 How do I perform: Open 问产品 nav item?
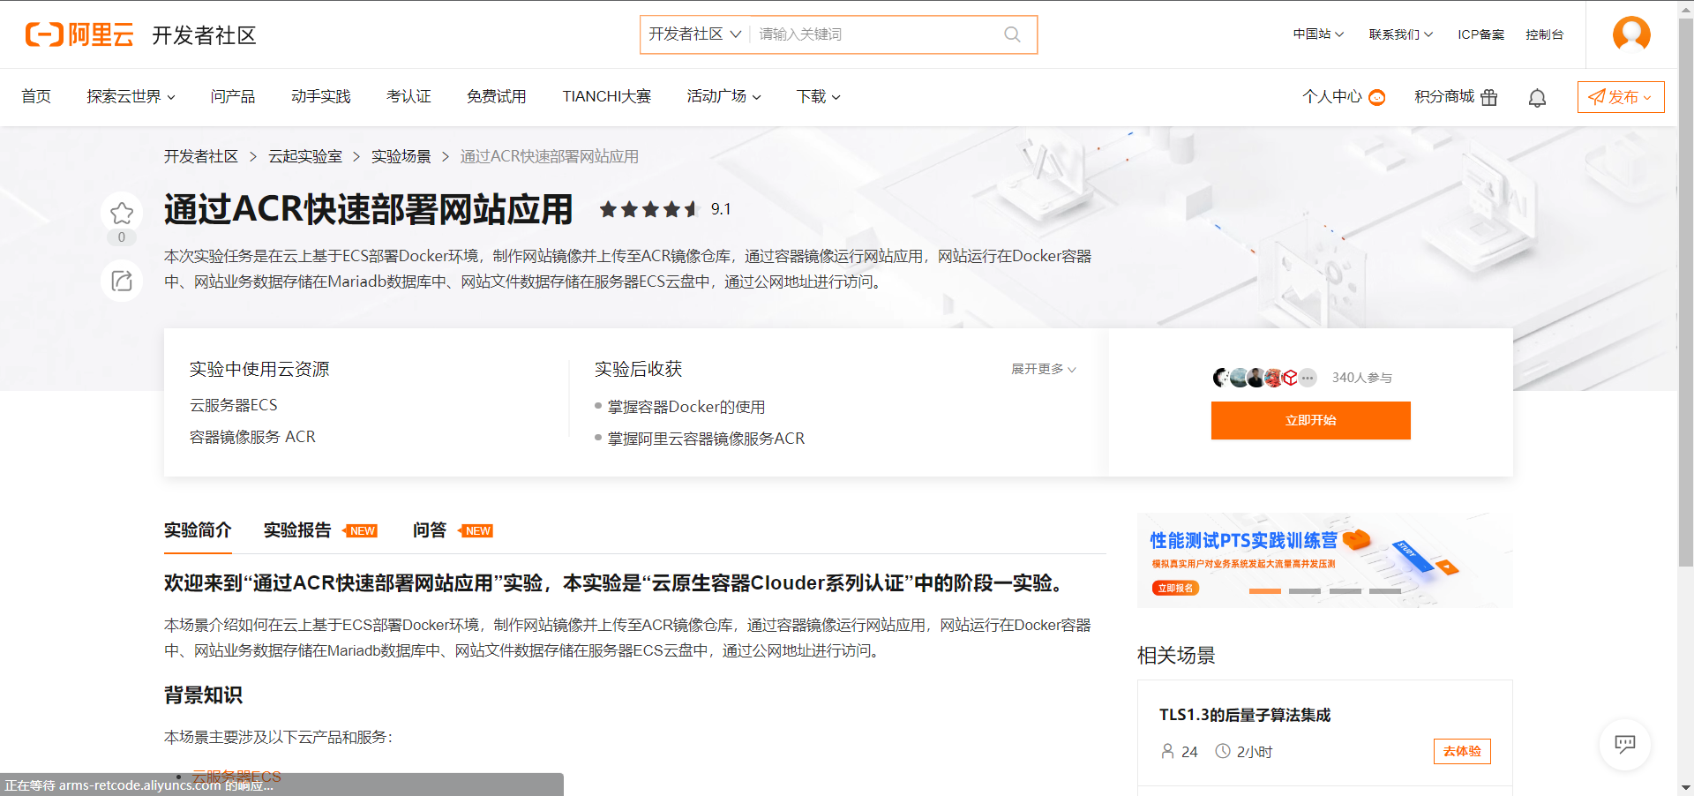233,96
